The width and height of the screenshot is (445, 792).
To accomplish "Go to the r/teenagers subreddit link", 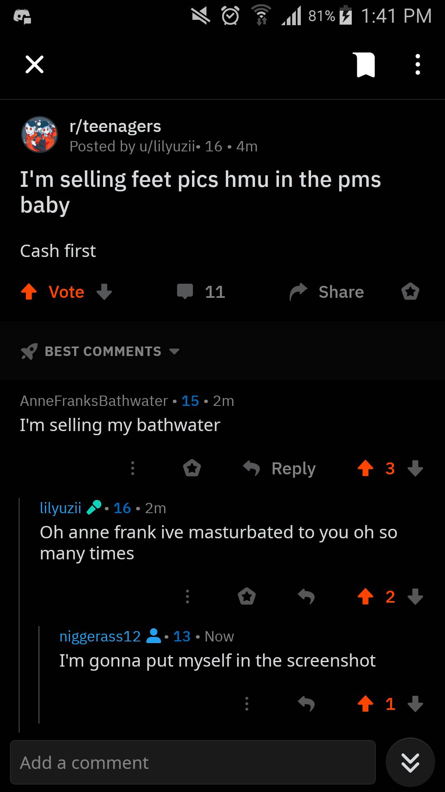I will tap(115, 126).
